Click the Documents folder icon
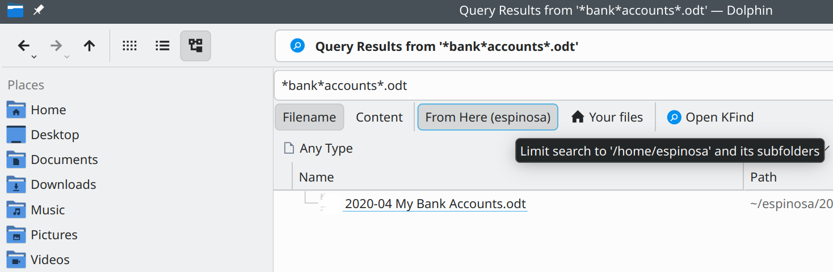833x272 pixels. [16, 159]
